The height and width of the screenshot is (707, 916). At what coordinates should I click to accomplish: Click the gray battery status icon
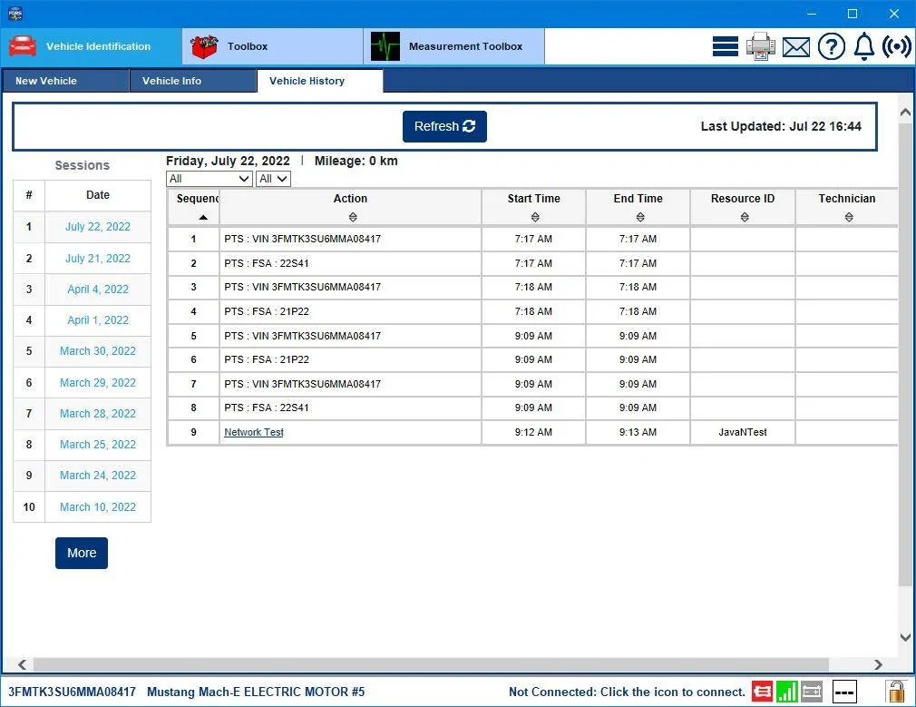point(812,692)
